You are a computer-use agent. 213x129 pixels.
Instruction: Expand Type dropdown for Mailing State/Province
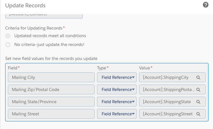click(117, 102)
